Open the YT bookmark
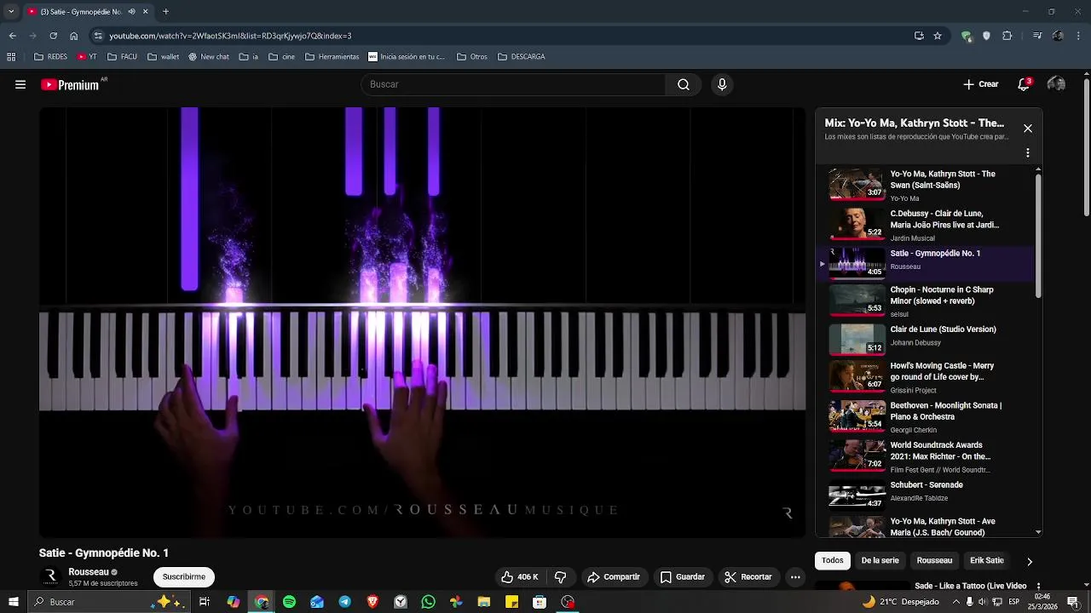The height and width of the screenshot is (613, 1091). click(x=87, y=57)
